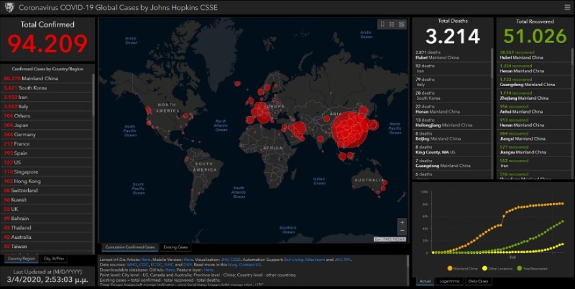Toggle Total Recovered series in chart legend

(x=533, y=268)
